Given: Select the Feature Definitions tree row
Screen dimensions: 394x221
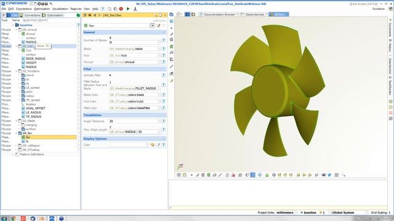Looking at the screenshot, I should pos(32,154).
